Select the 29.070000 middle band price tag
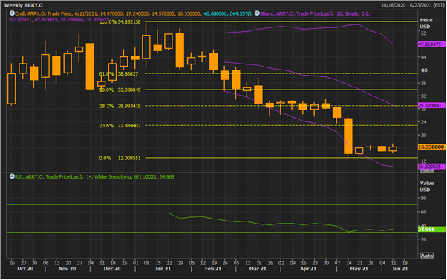This screenshot has width=447, height=280. coord(431,105)
